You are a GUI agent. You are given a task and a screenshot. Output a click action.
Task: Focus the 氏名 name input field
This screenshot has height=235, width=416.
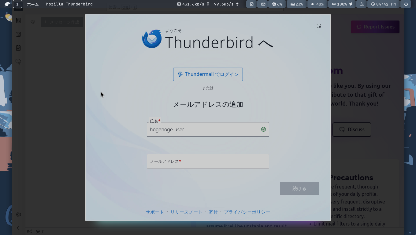point(208,129)
